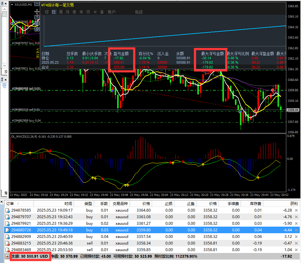Click the current price tag 3358.44
The width and height of the screenshot is (301, 263).
pos(293,110)
